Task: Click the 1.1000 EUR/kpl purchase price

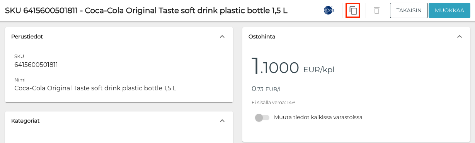Action: [293, 67]
